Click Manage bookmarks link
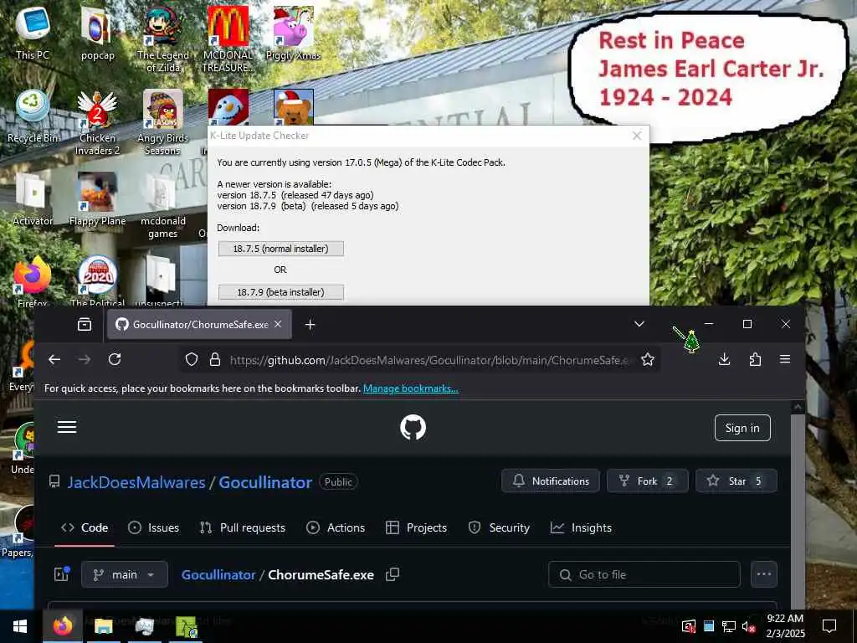 [x=410, y=388]
